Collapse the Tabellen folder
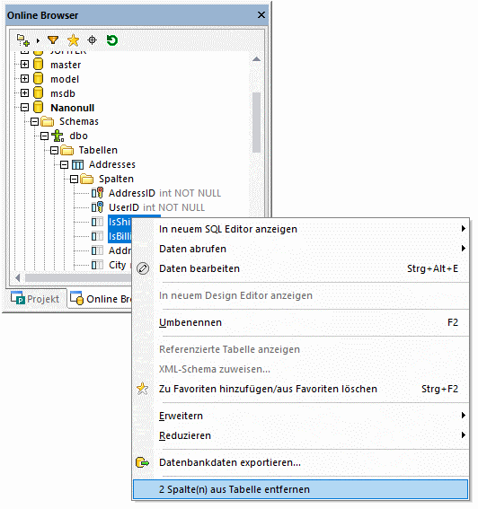 (54, 150)
